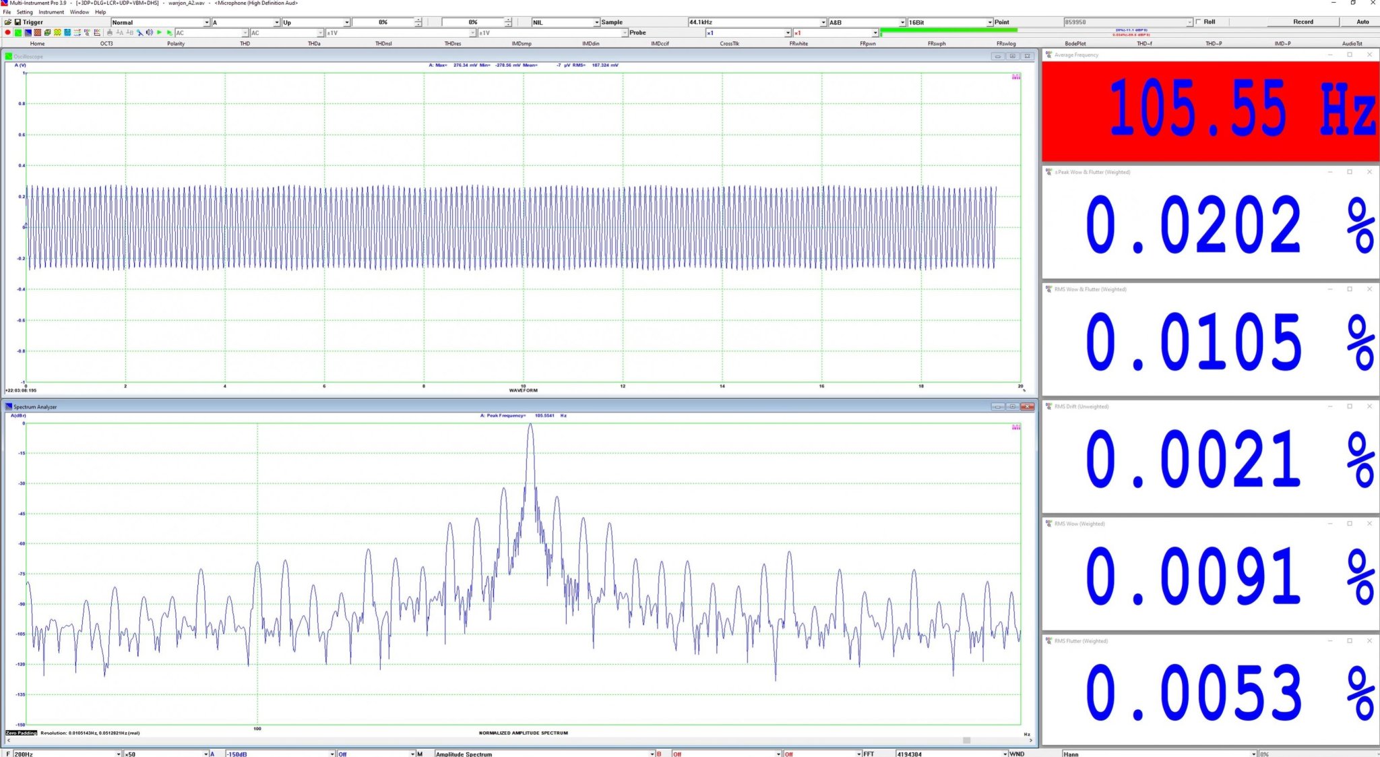Click the Spectrum Analyzer window title icon
1380x757 pixels.
[9, 406]
